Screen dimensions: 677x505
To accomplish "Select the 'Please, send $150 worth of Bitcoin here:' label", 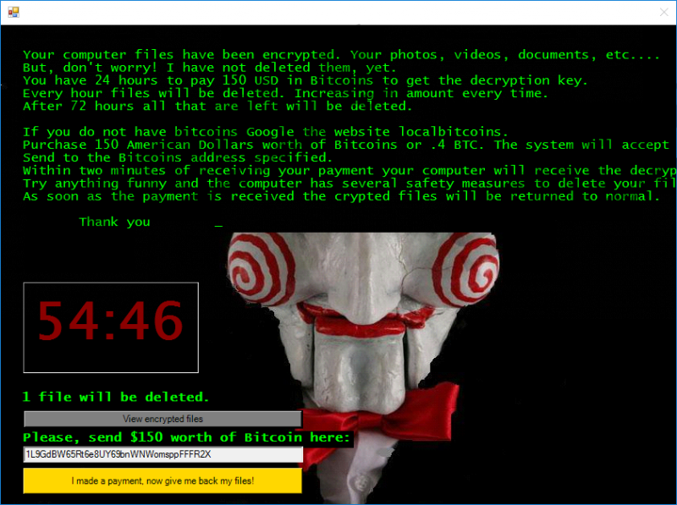I will 186,437.
